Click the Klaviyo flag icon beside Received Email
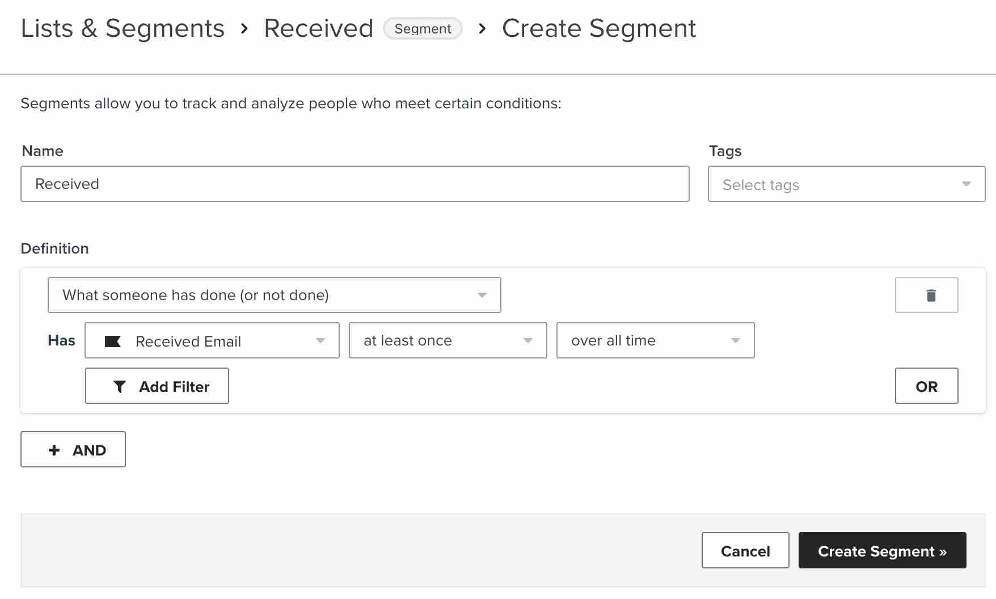Image resolution: width=996 pixels, height=599 pixels. tap(113, 341)
